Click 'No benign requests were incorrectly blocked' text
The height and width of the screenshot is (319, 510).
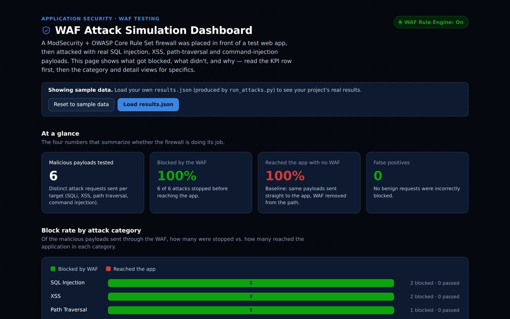click(417, 192)
